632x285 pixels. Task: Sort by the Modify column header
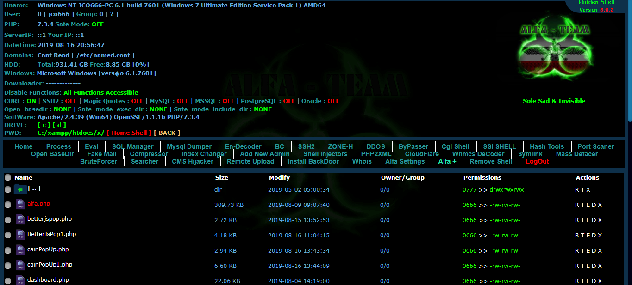(x=279, y=177)
